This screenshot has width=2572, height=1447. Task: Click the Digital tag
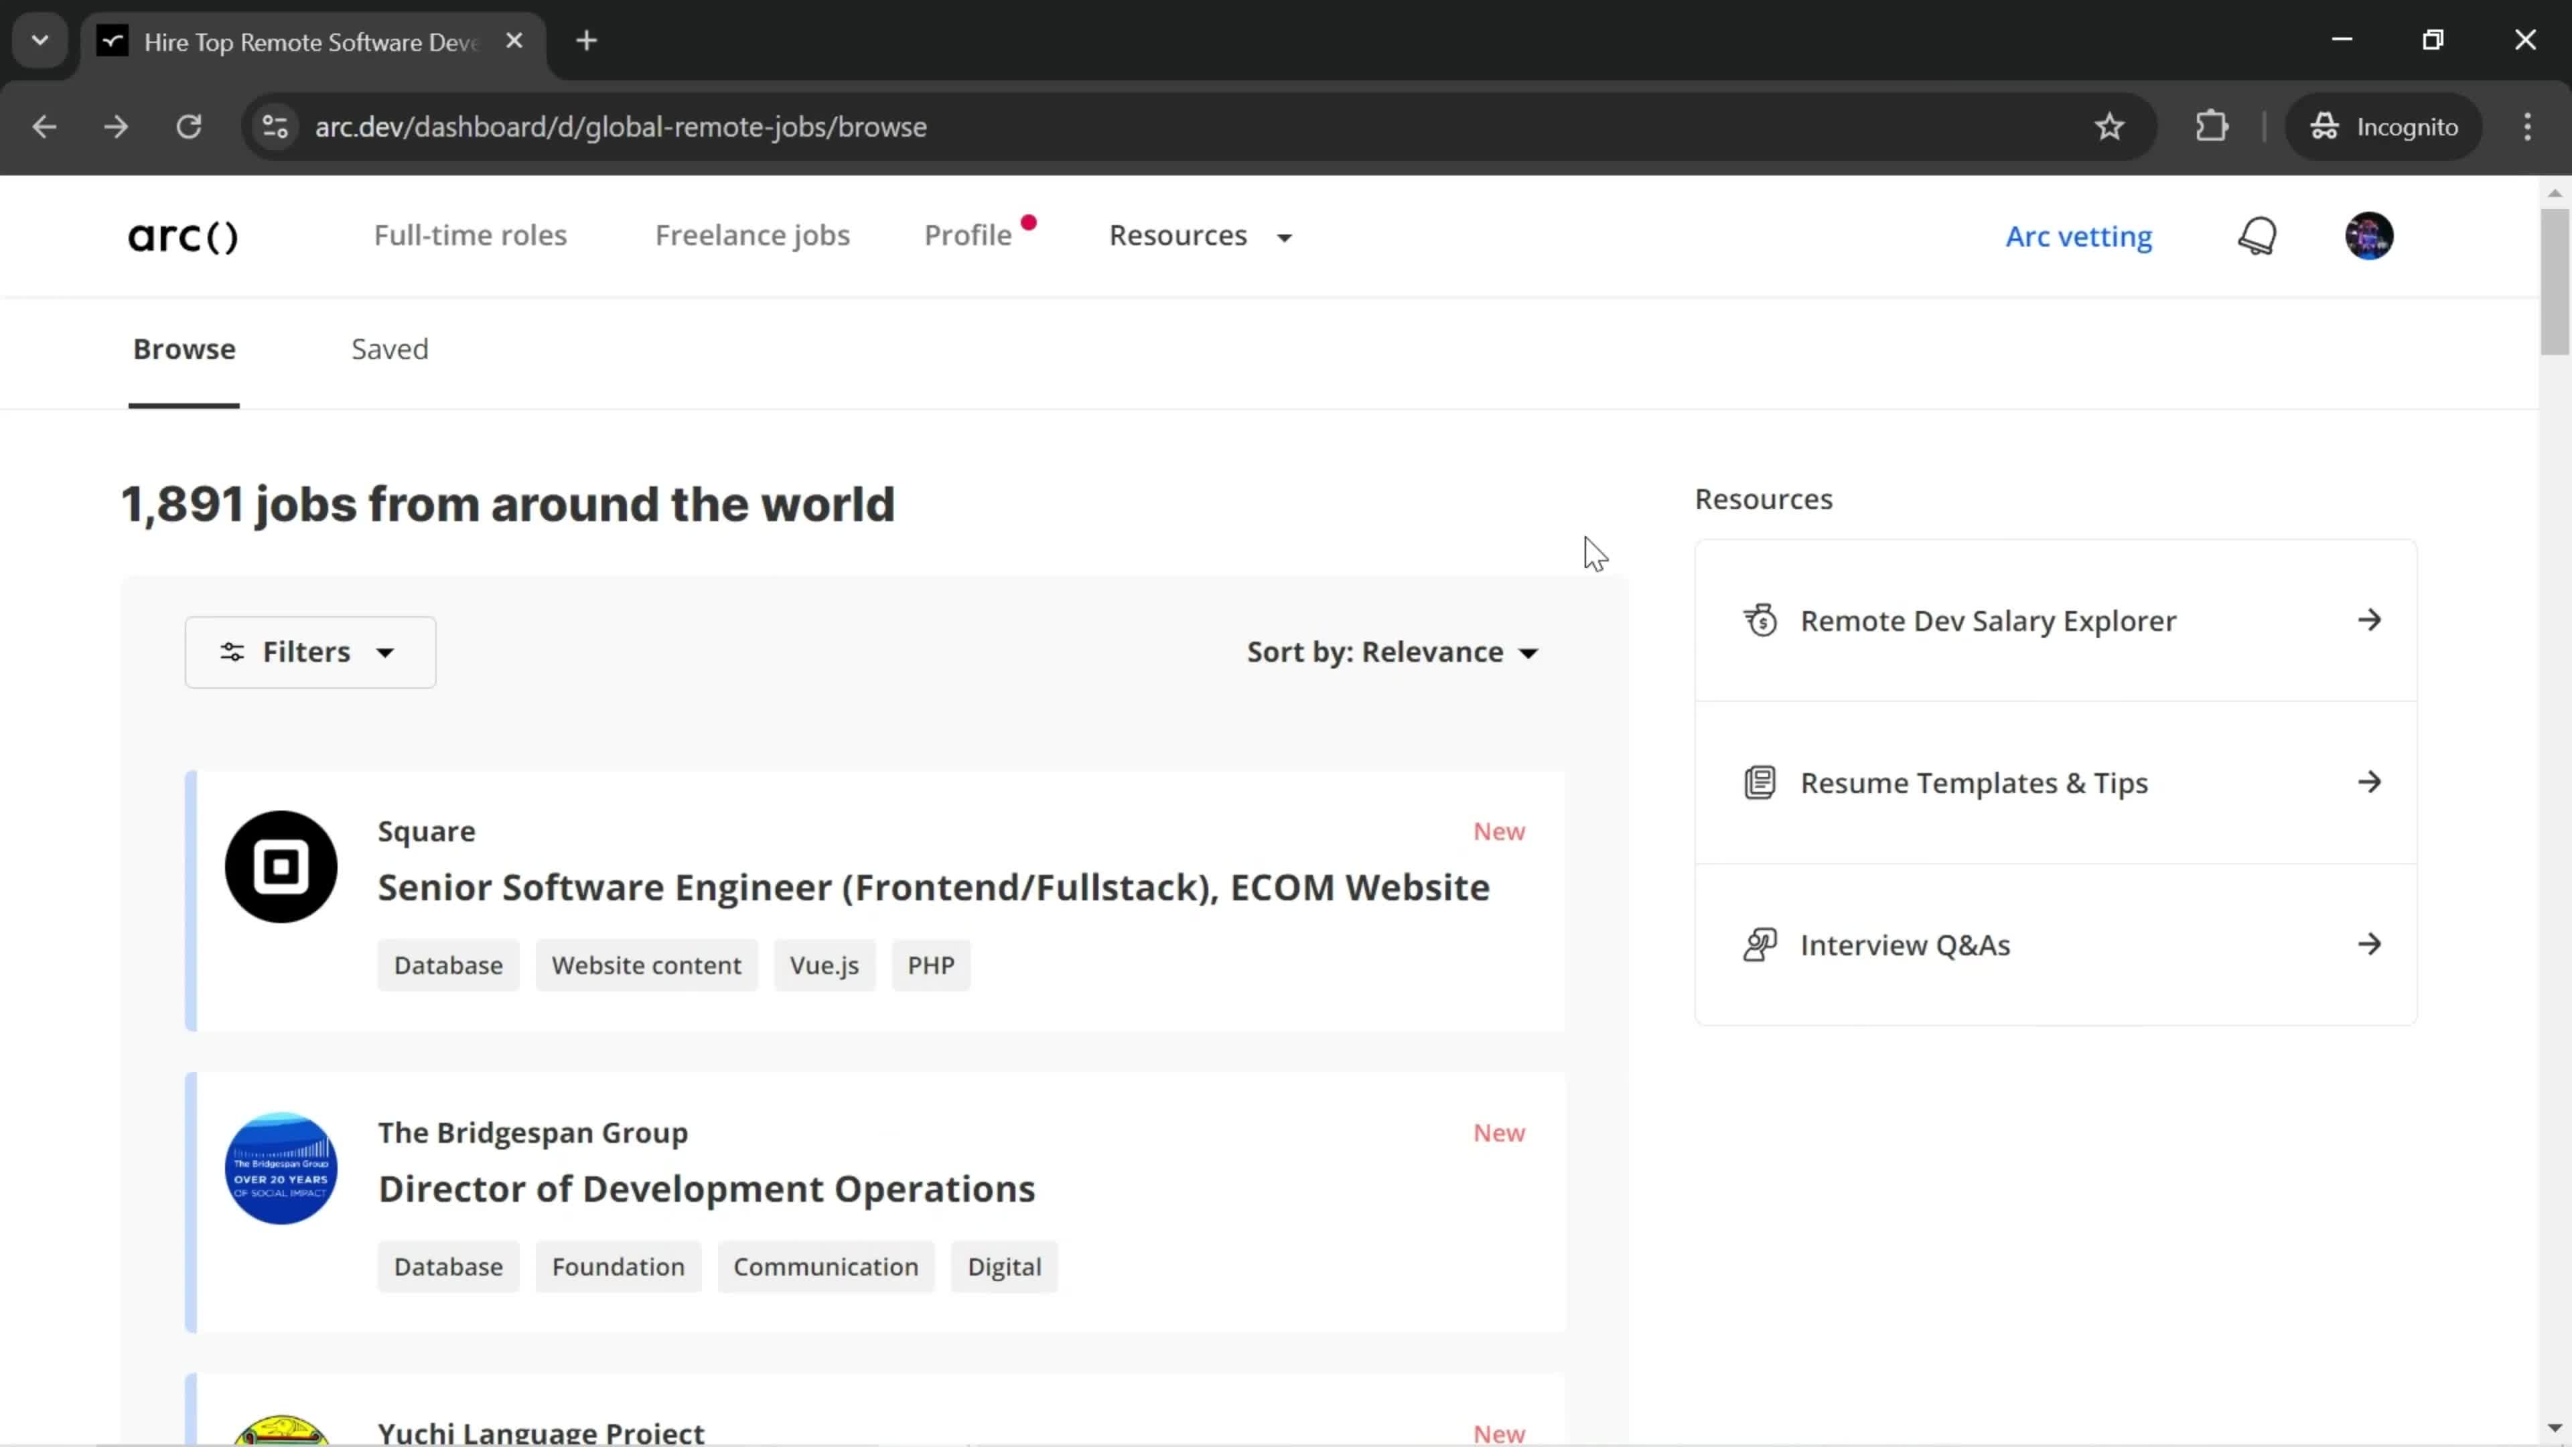coord(1005,1267)
